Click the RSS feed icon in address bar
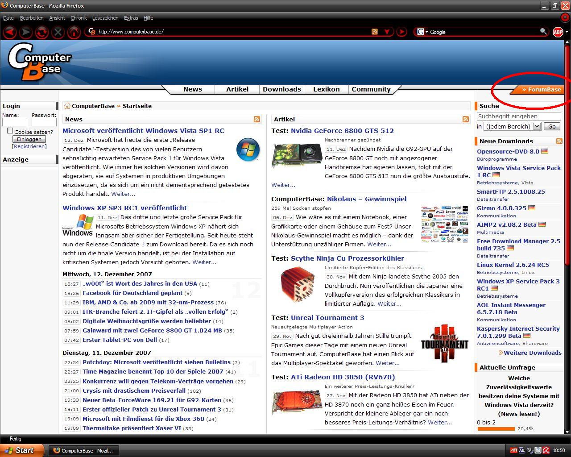Screen dimensions: 571x457 375,32
